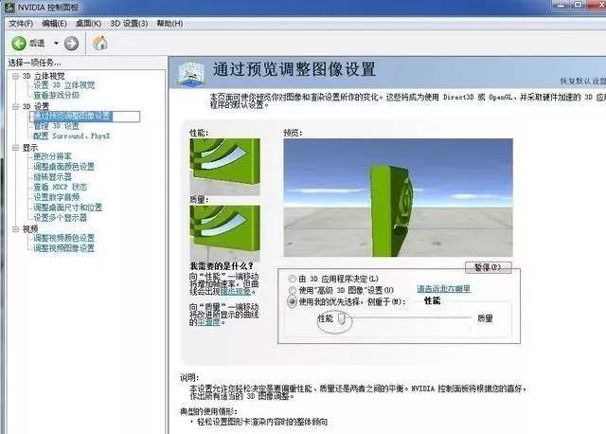Click the NVIDIA logo in title bar

[9, 7]
